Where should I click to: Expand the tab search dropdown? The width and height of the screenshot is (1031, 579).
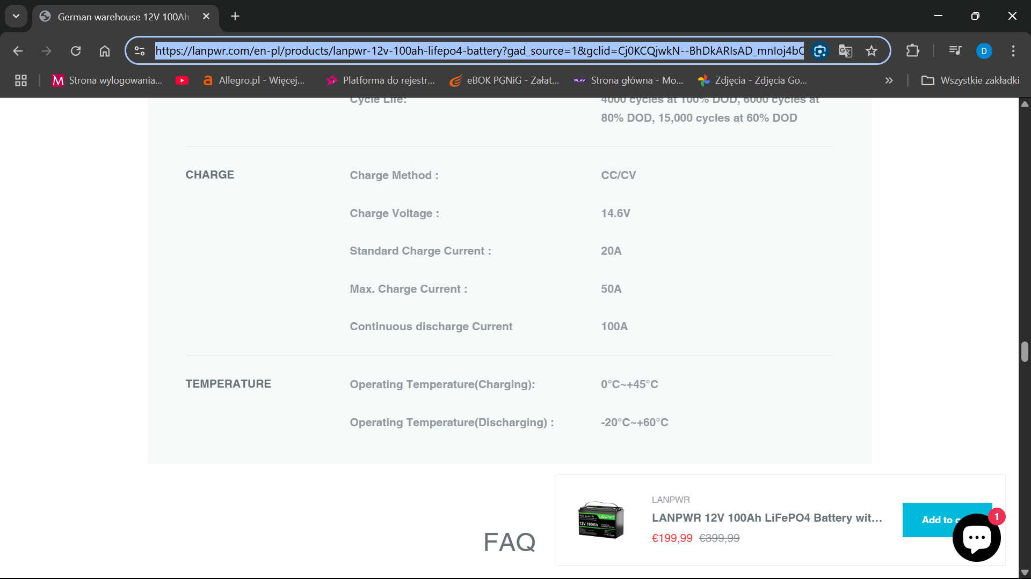[x=16, y=16]
